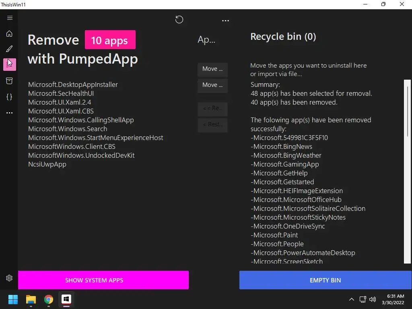Screen dimensions: 412x309
Task: Show hidden tray icons chevron
Action: [352, 299]
